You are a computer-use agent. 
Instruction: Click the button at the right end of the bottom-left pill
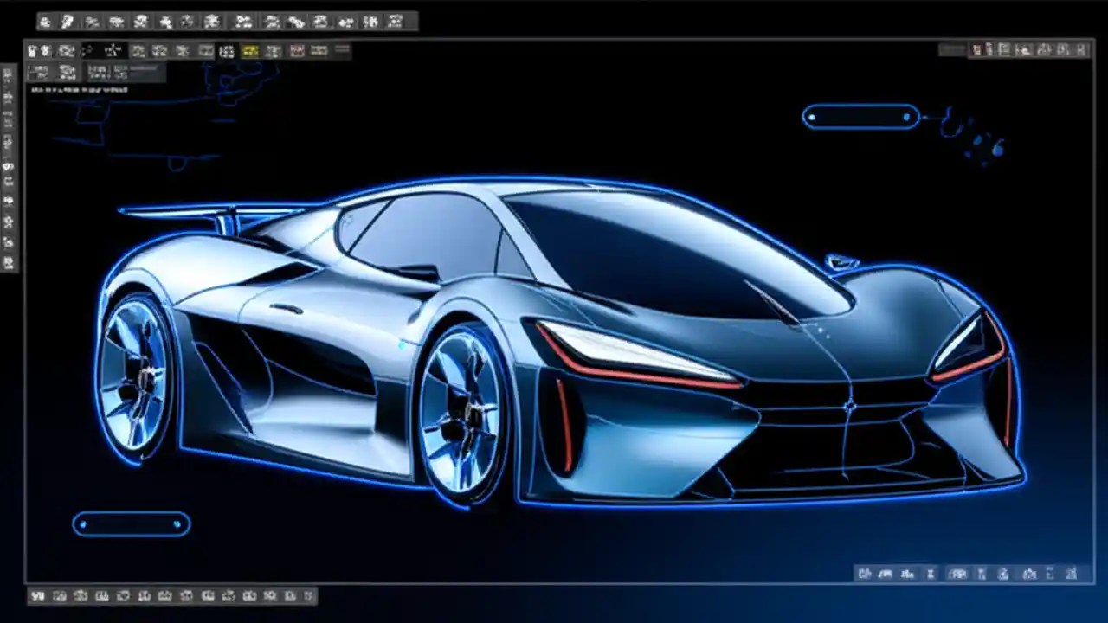177,524
